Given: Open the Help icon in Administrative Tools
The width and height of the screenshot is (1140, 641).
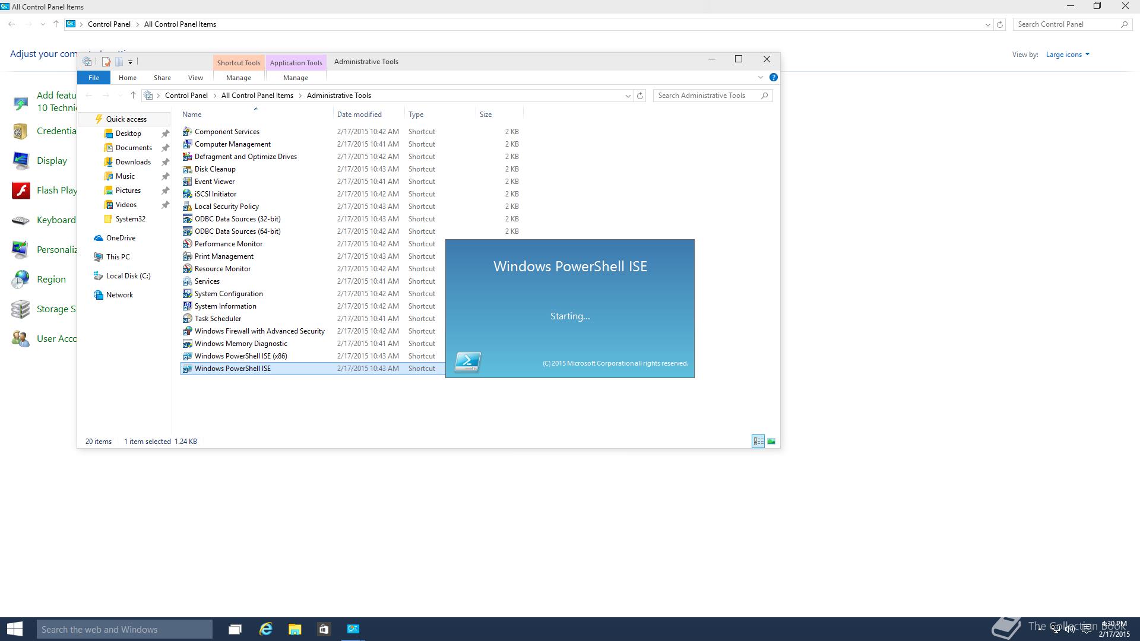Looking at the screenshot, I should (773, 77).
